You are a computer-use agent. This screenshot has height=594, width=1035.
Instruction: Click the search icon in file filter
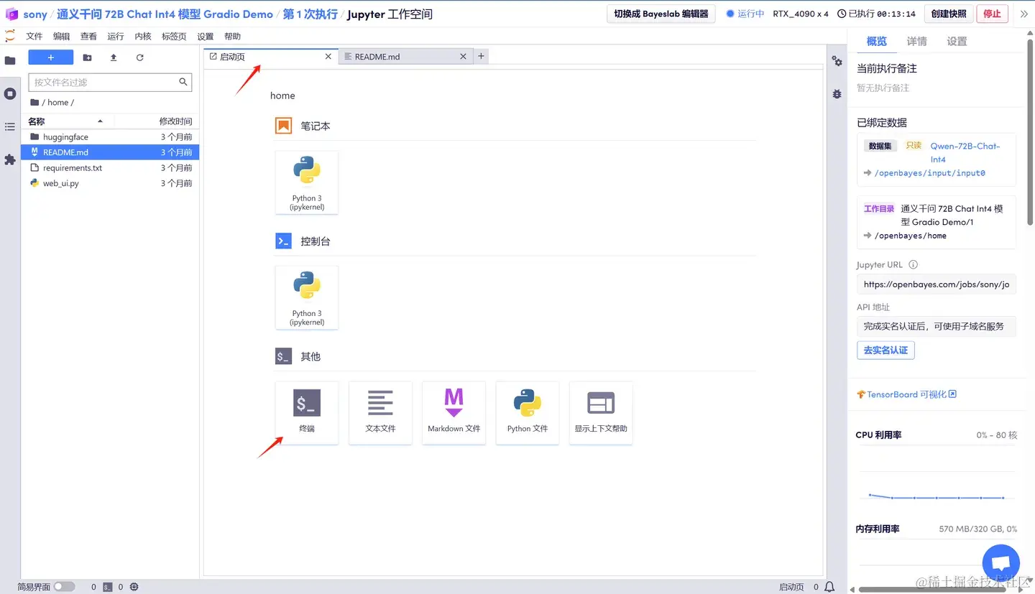183,82
